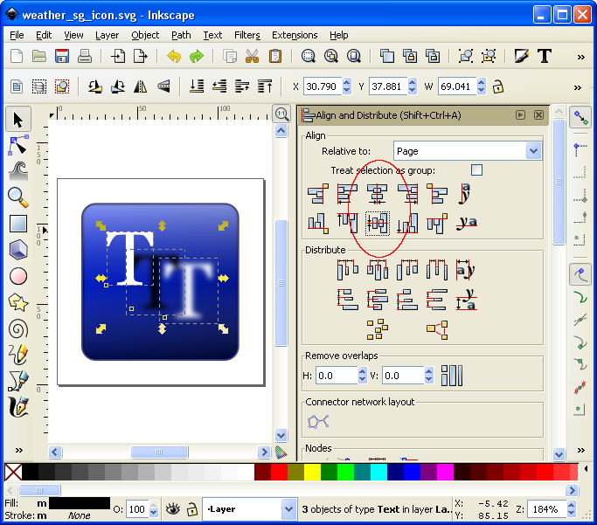597x525 pixels.
Task: Toggle snap to path intersections button
Action: point(580,321)
